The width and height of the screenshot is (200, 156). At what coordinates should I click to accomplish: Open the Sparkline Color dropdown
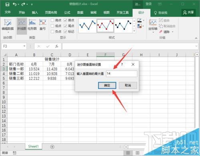tap(144, 20)
